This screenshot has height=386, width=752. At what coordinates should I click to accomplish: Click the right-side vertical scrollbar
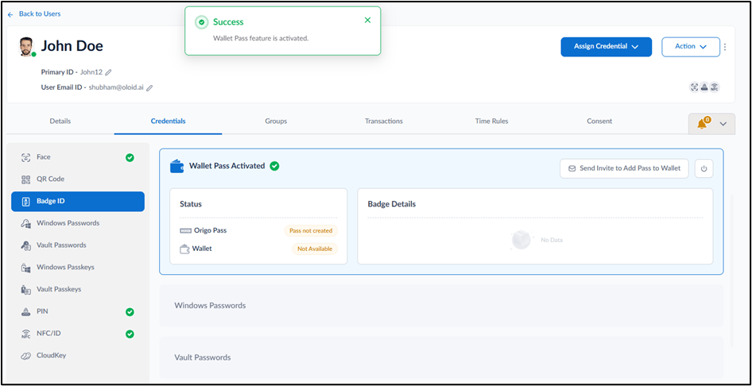[731, 271]
